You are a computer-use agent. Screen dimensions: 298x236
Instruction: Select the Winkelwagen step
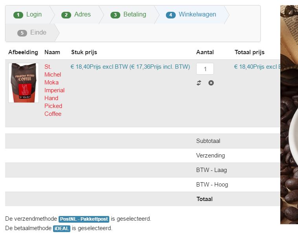[x=191, y=15]
